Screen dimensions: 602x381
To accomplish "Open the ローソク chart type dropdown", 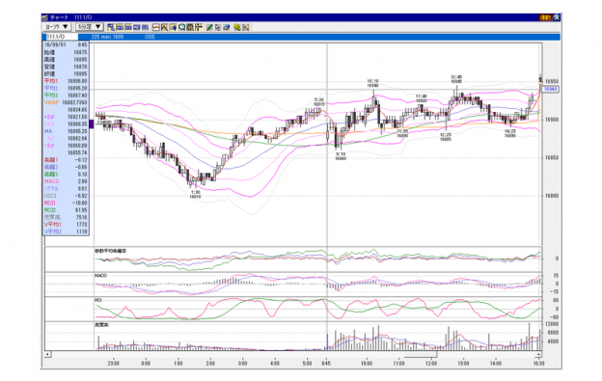I will [x=57, y=27].
